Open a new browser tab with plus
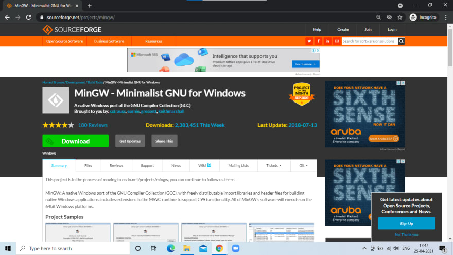Screen dimensions: 453x255 click(89, 6)
